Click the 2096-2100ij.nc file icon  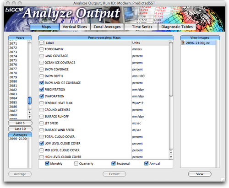pos(183,43)
